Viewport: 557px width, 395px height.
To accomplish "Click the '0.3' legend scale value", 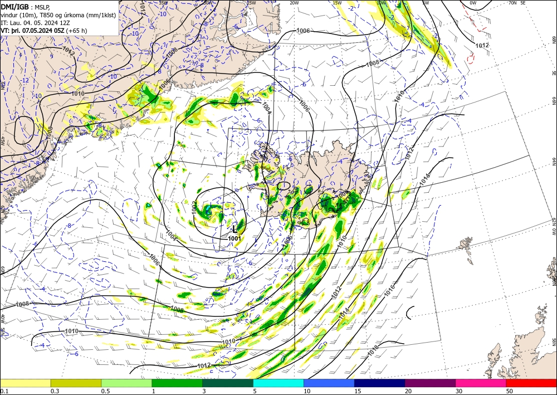I will (55, 391).
